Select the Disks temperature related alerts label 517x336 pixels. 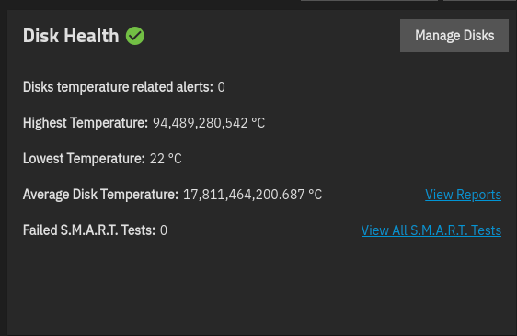coord(118,87)
